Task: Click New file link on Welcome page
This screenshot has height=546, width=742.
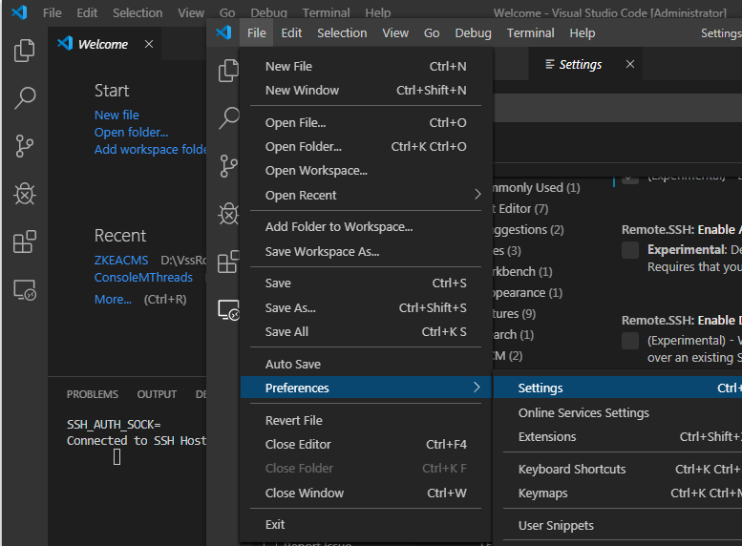Action: [x=117, y=115]
